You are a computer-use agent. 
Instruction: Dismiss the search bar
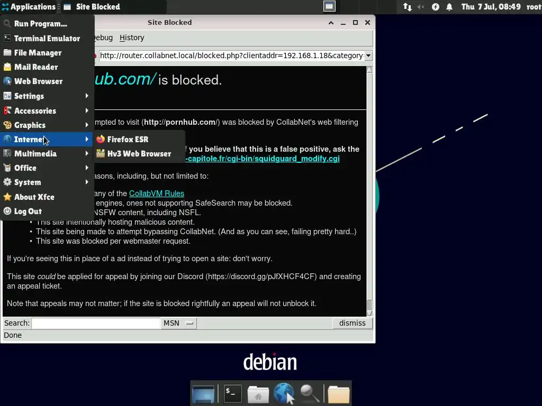click(352, 323)
